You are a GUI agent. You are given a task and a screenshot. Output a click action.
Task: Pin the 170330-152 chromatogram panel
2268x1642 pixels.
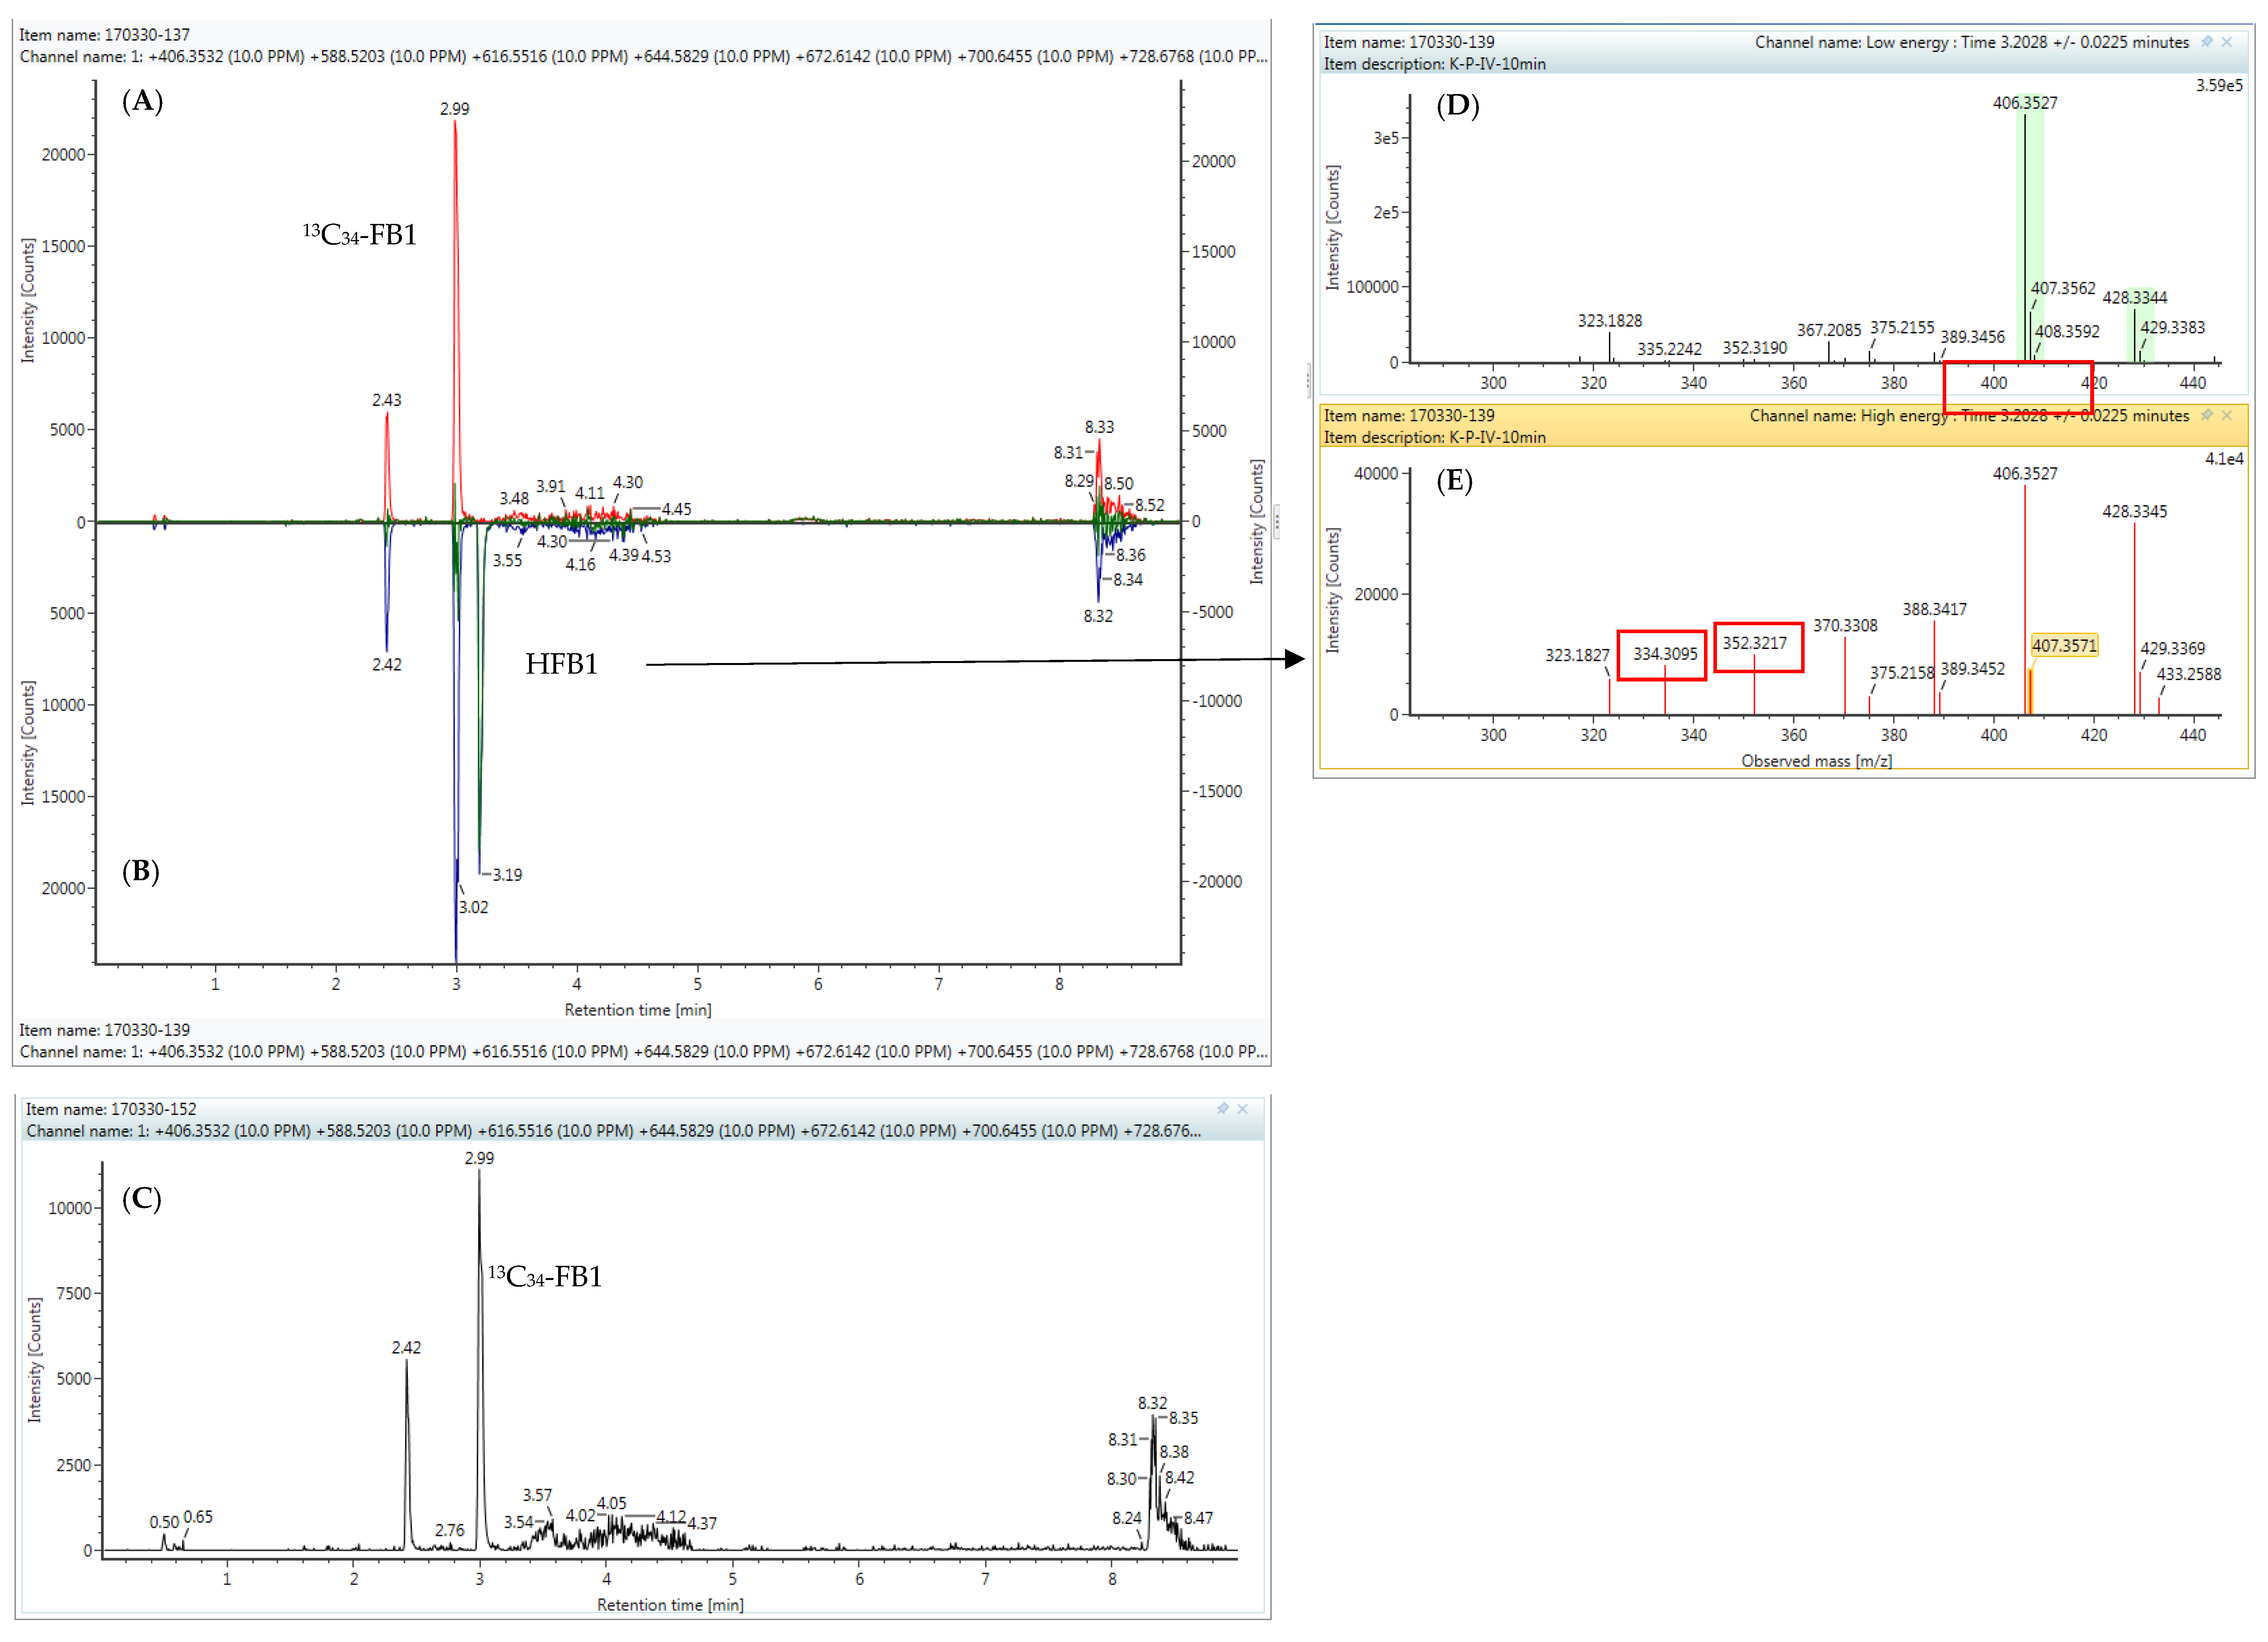click(x=1222, y=1109)
